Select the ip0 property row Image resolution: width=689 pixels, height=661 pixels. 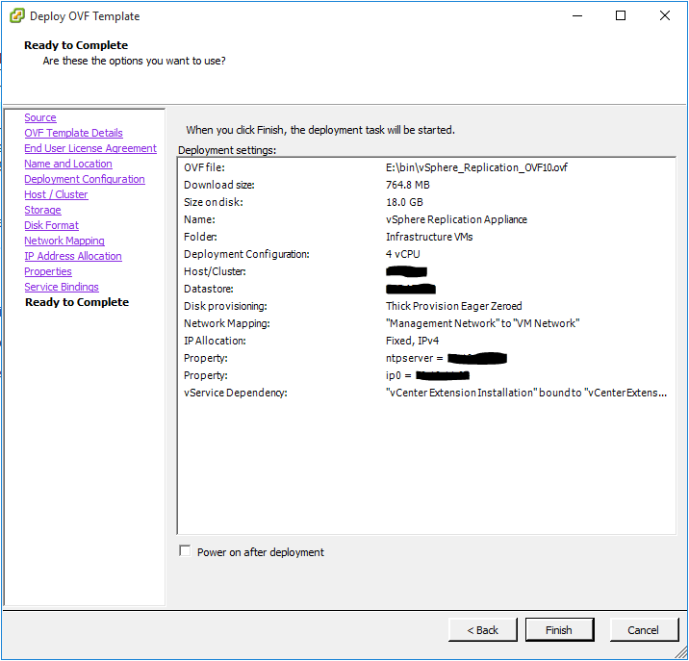pyautogui.click(x=426, y=376)
